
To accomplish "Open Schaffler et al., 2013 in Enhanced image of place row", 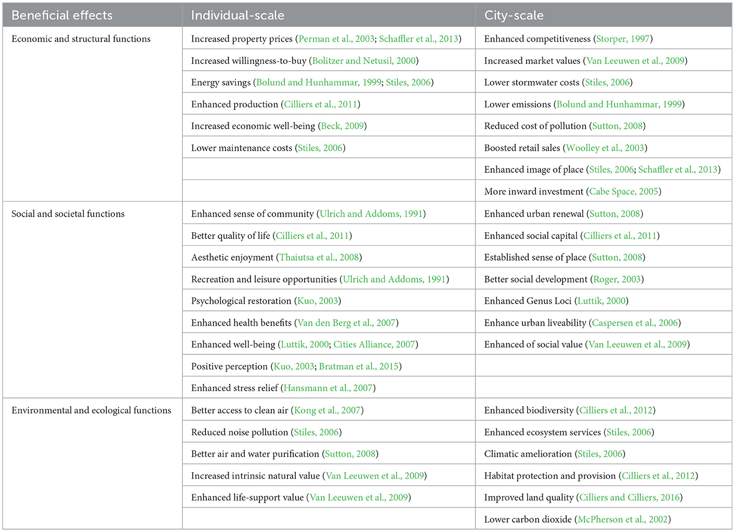I will coord(678,170).
